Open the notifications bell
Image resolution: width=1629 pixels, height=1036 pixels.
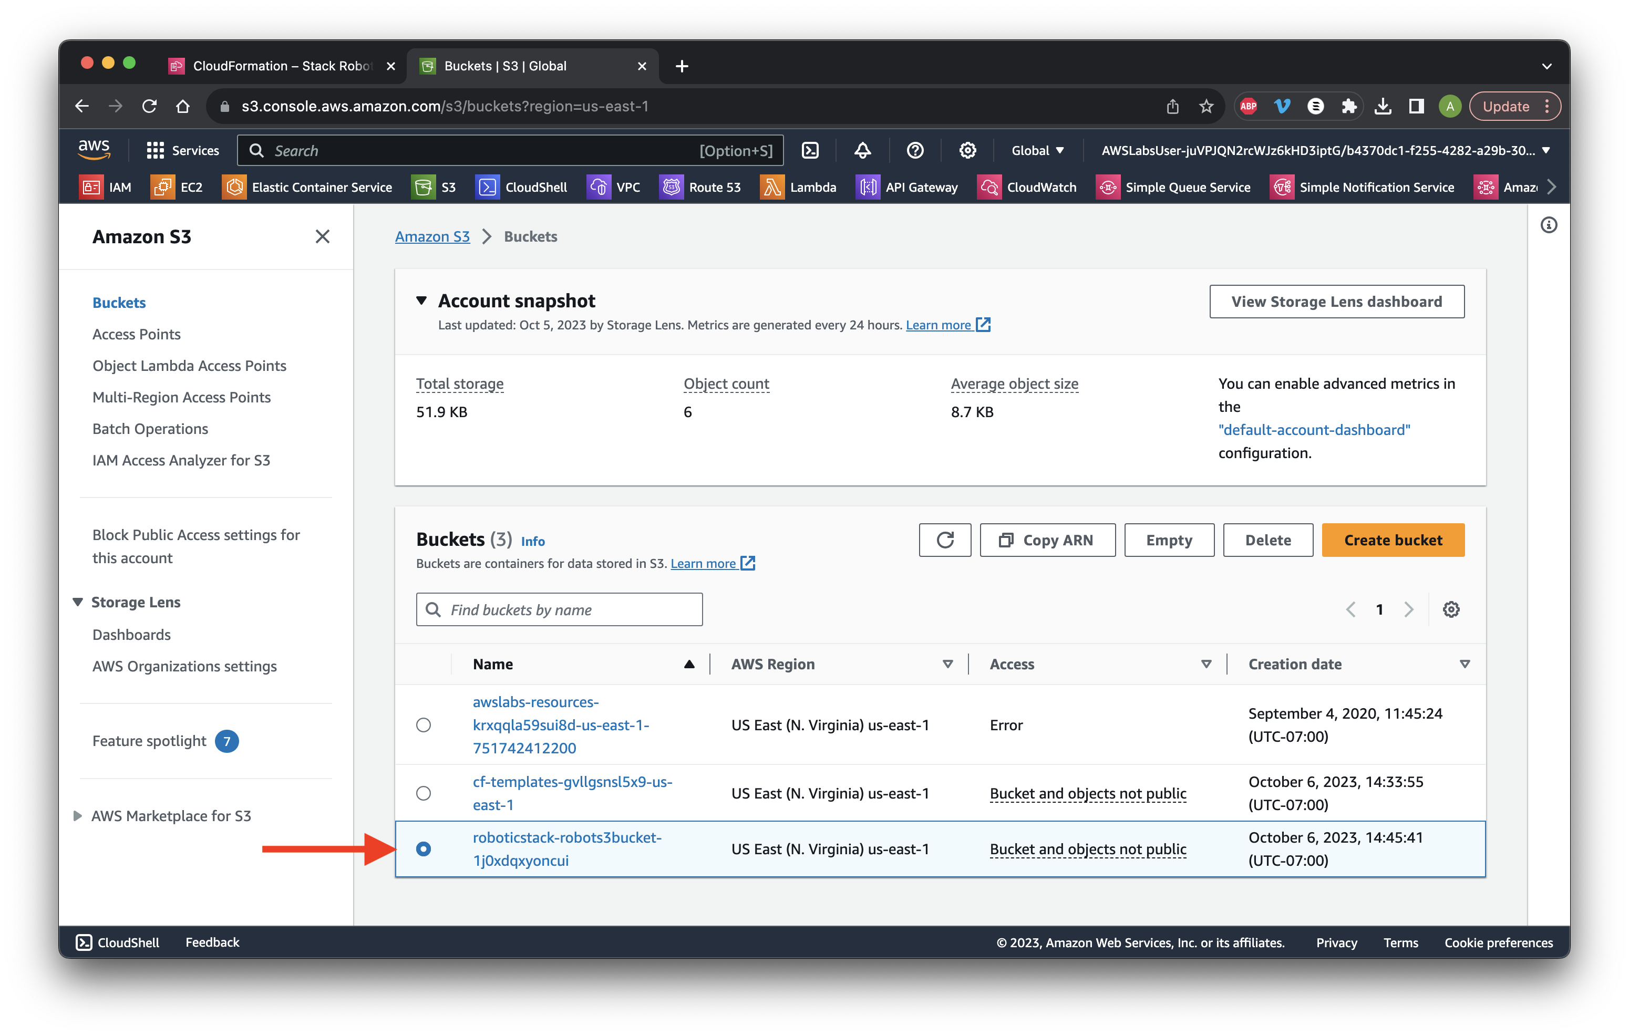pos(862,150)
